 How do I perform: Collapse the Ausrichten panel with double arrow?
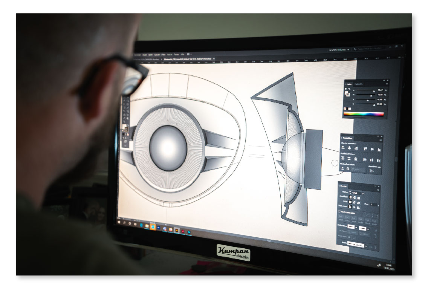377,136
